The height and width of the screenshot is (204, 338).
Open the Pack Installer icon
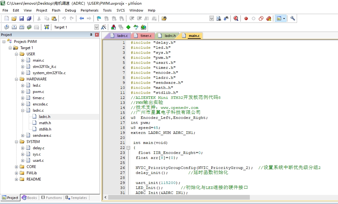[x=143, y=27]
